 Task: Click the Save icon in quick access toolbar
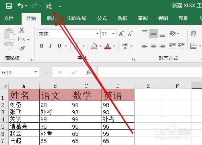click(9, 6)
